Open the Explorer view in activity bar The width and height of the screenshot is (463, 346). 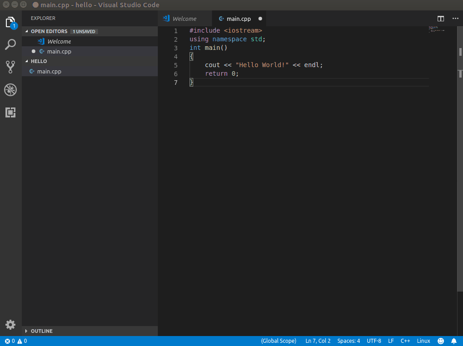pos(10,23)
